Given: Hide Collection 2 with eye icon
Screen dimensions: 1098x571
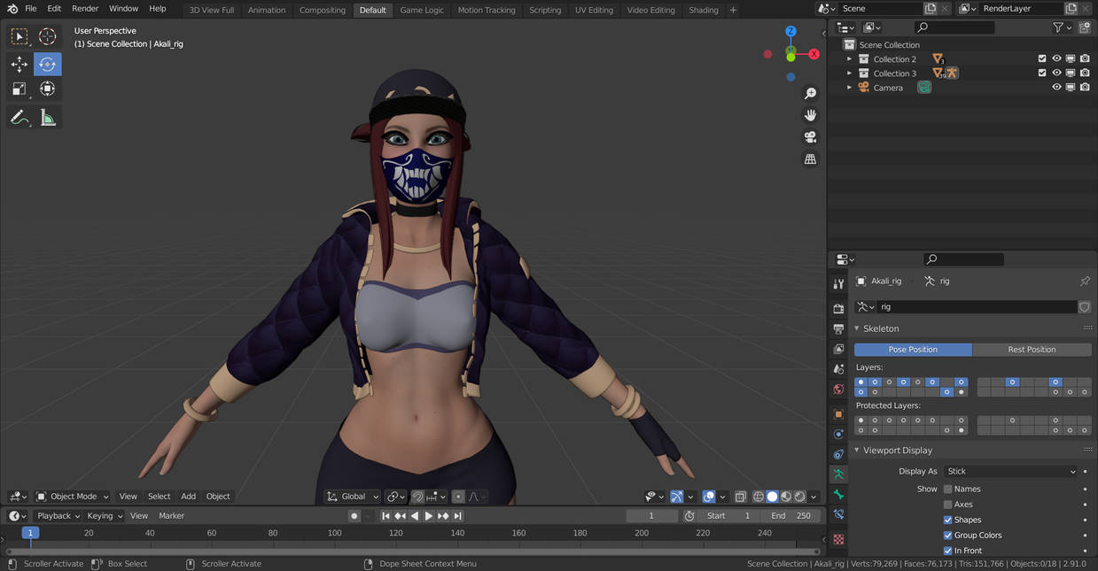Looking at the screenshot, I should tap(1056, 59).
